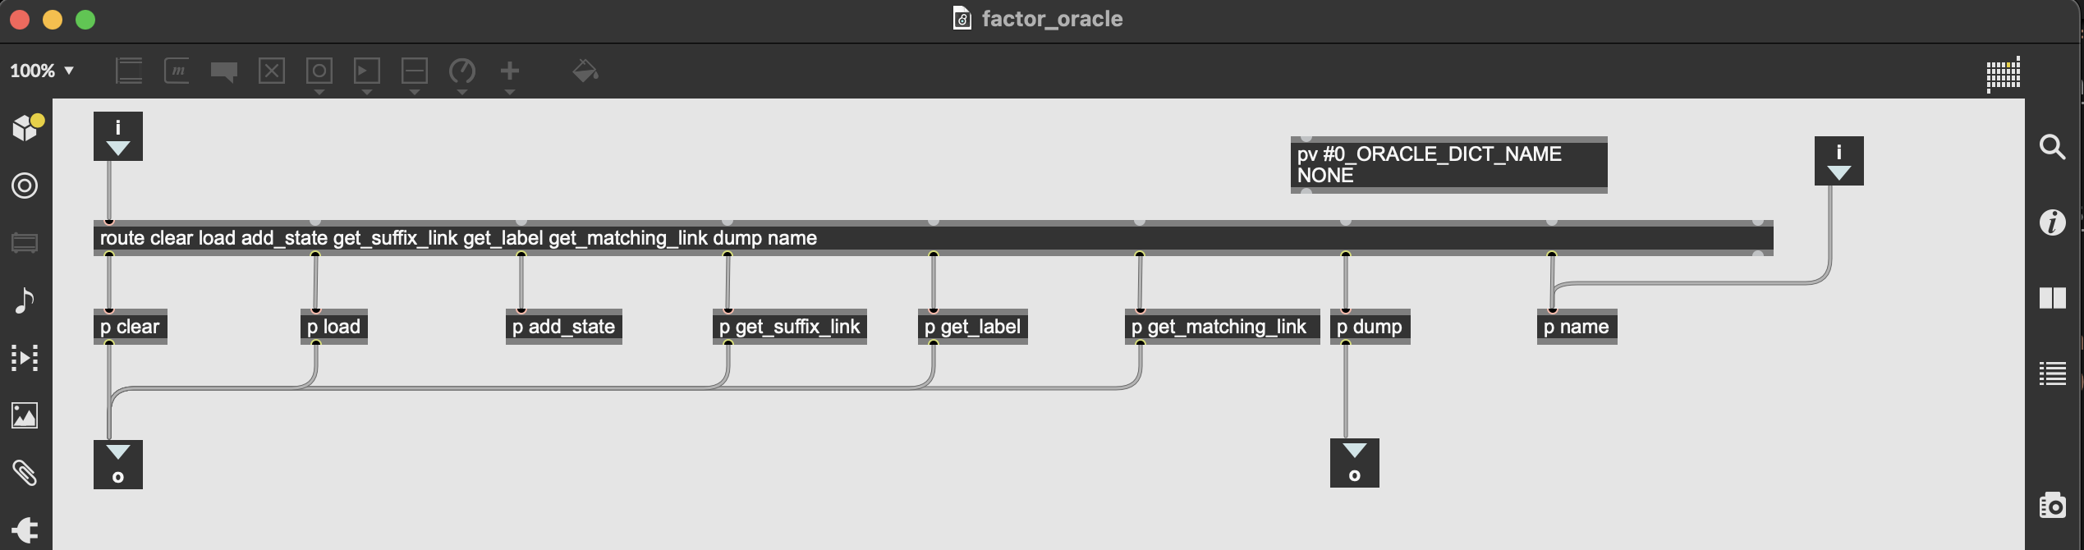The image size is (2084, 550).
Task: Open the paperclip snippets icon
Action: coord(25,473)
